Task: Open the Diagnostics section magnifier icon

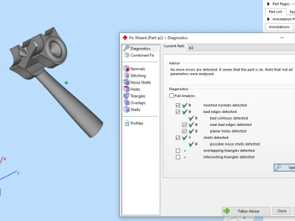Action: (127, 48)
